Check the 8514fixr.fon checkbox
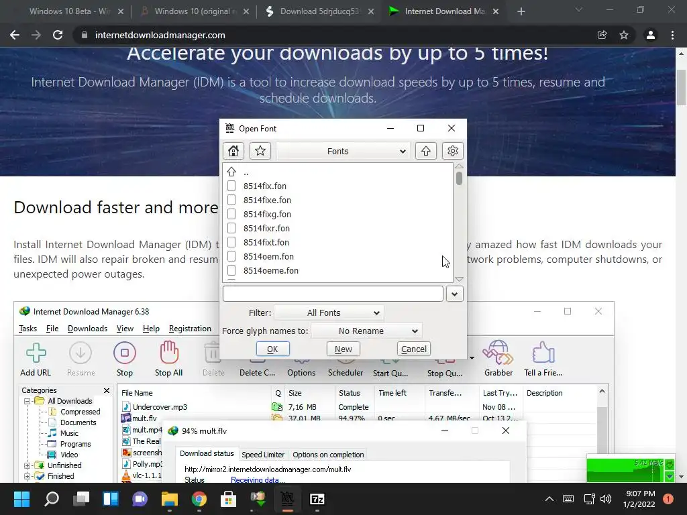Image resolution: width=687 pixels, height=515 pixels. click(231, 228)
